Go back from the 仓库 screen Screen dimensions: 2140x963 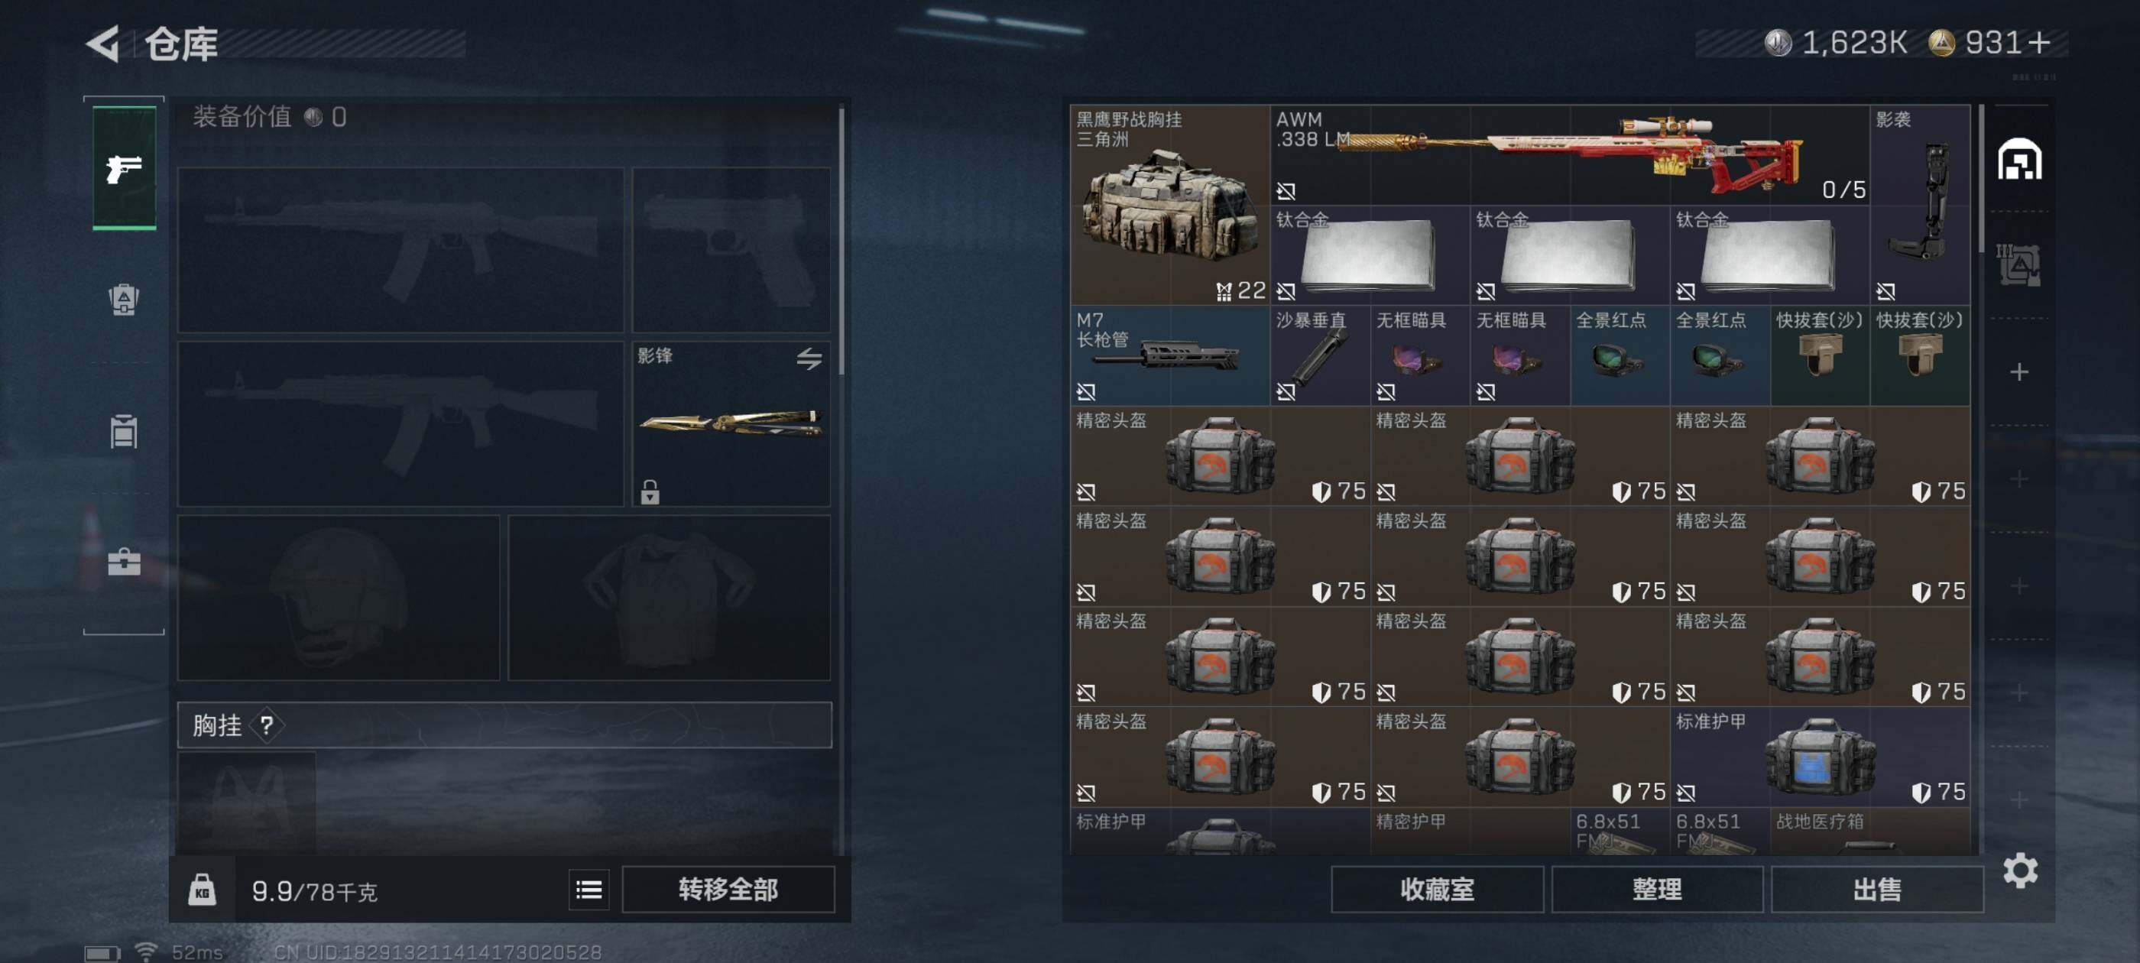[104, 44]
